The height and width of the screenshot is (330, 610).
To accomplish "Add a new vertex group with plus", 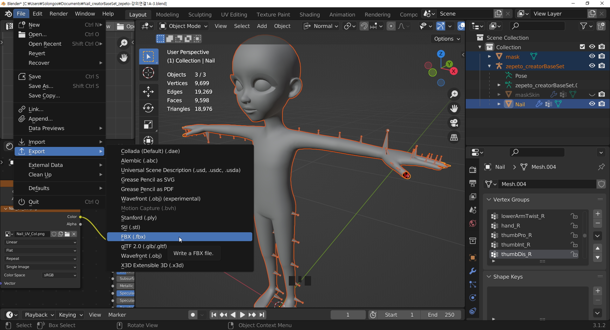I will 598,214.
